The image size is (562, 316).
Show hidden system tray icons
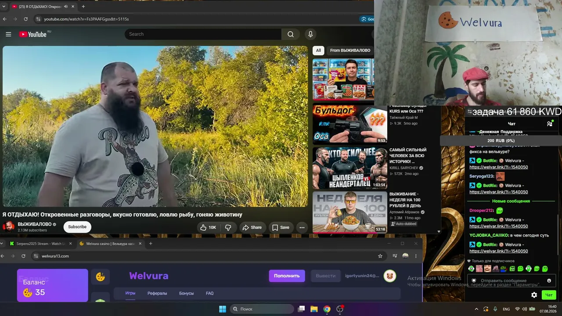(476, 309)
